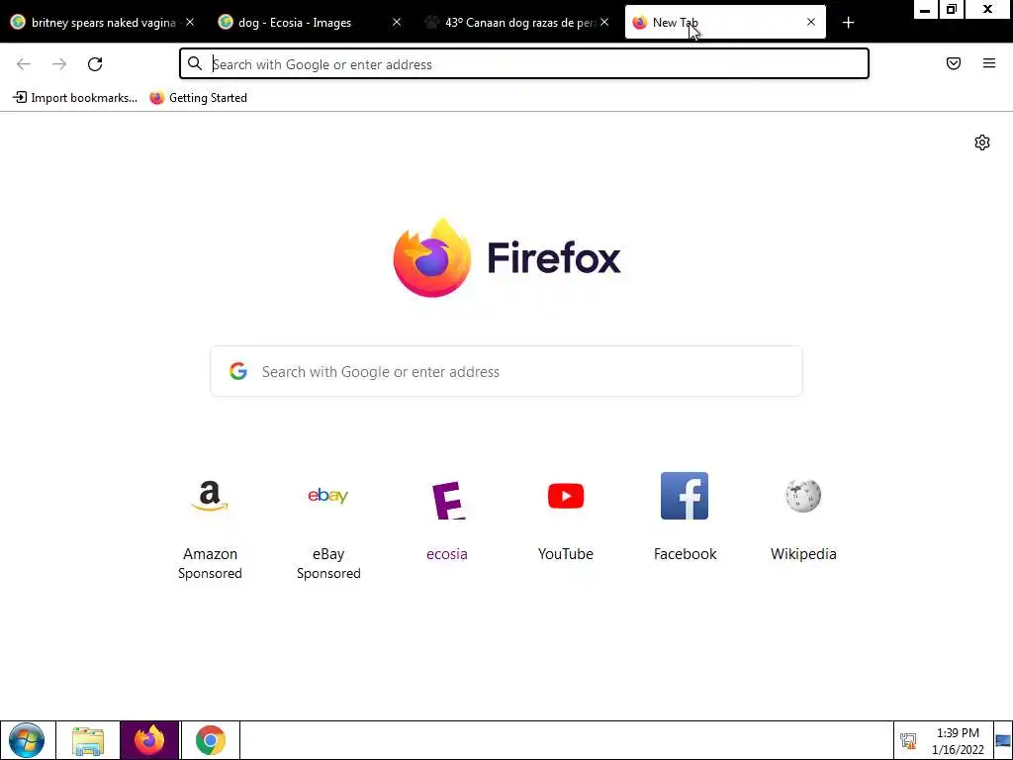This screenshot has width=1013, height=760.
Task: Personalize new tab with gear icon
Action: tap(982, 142)
